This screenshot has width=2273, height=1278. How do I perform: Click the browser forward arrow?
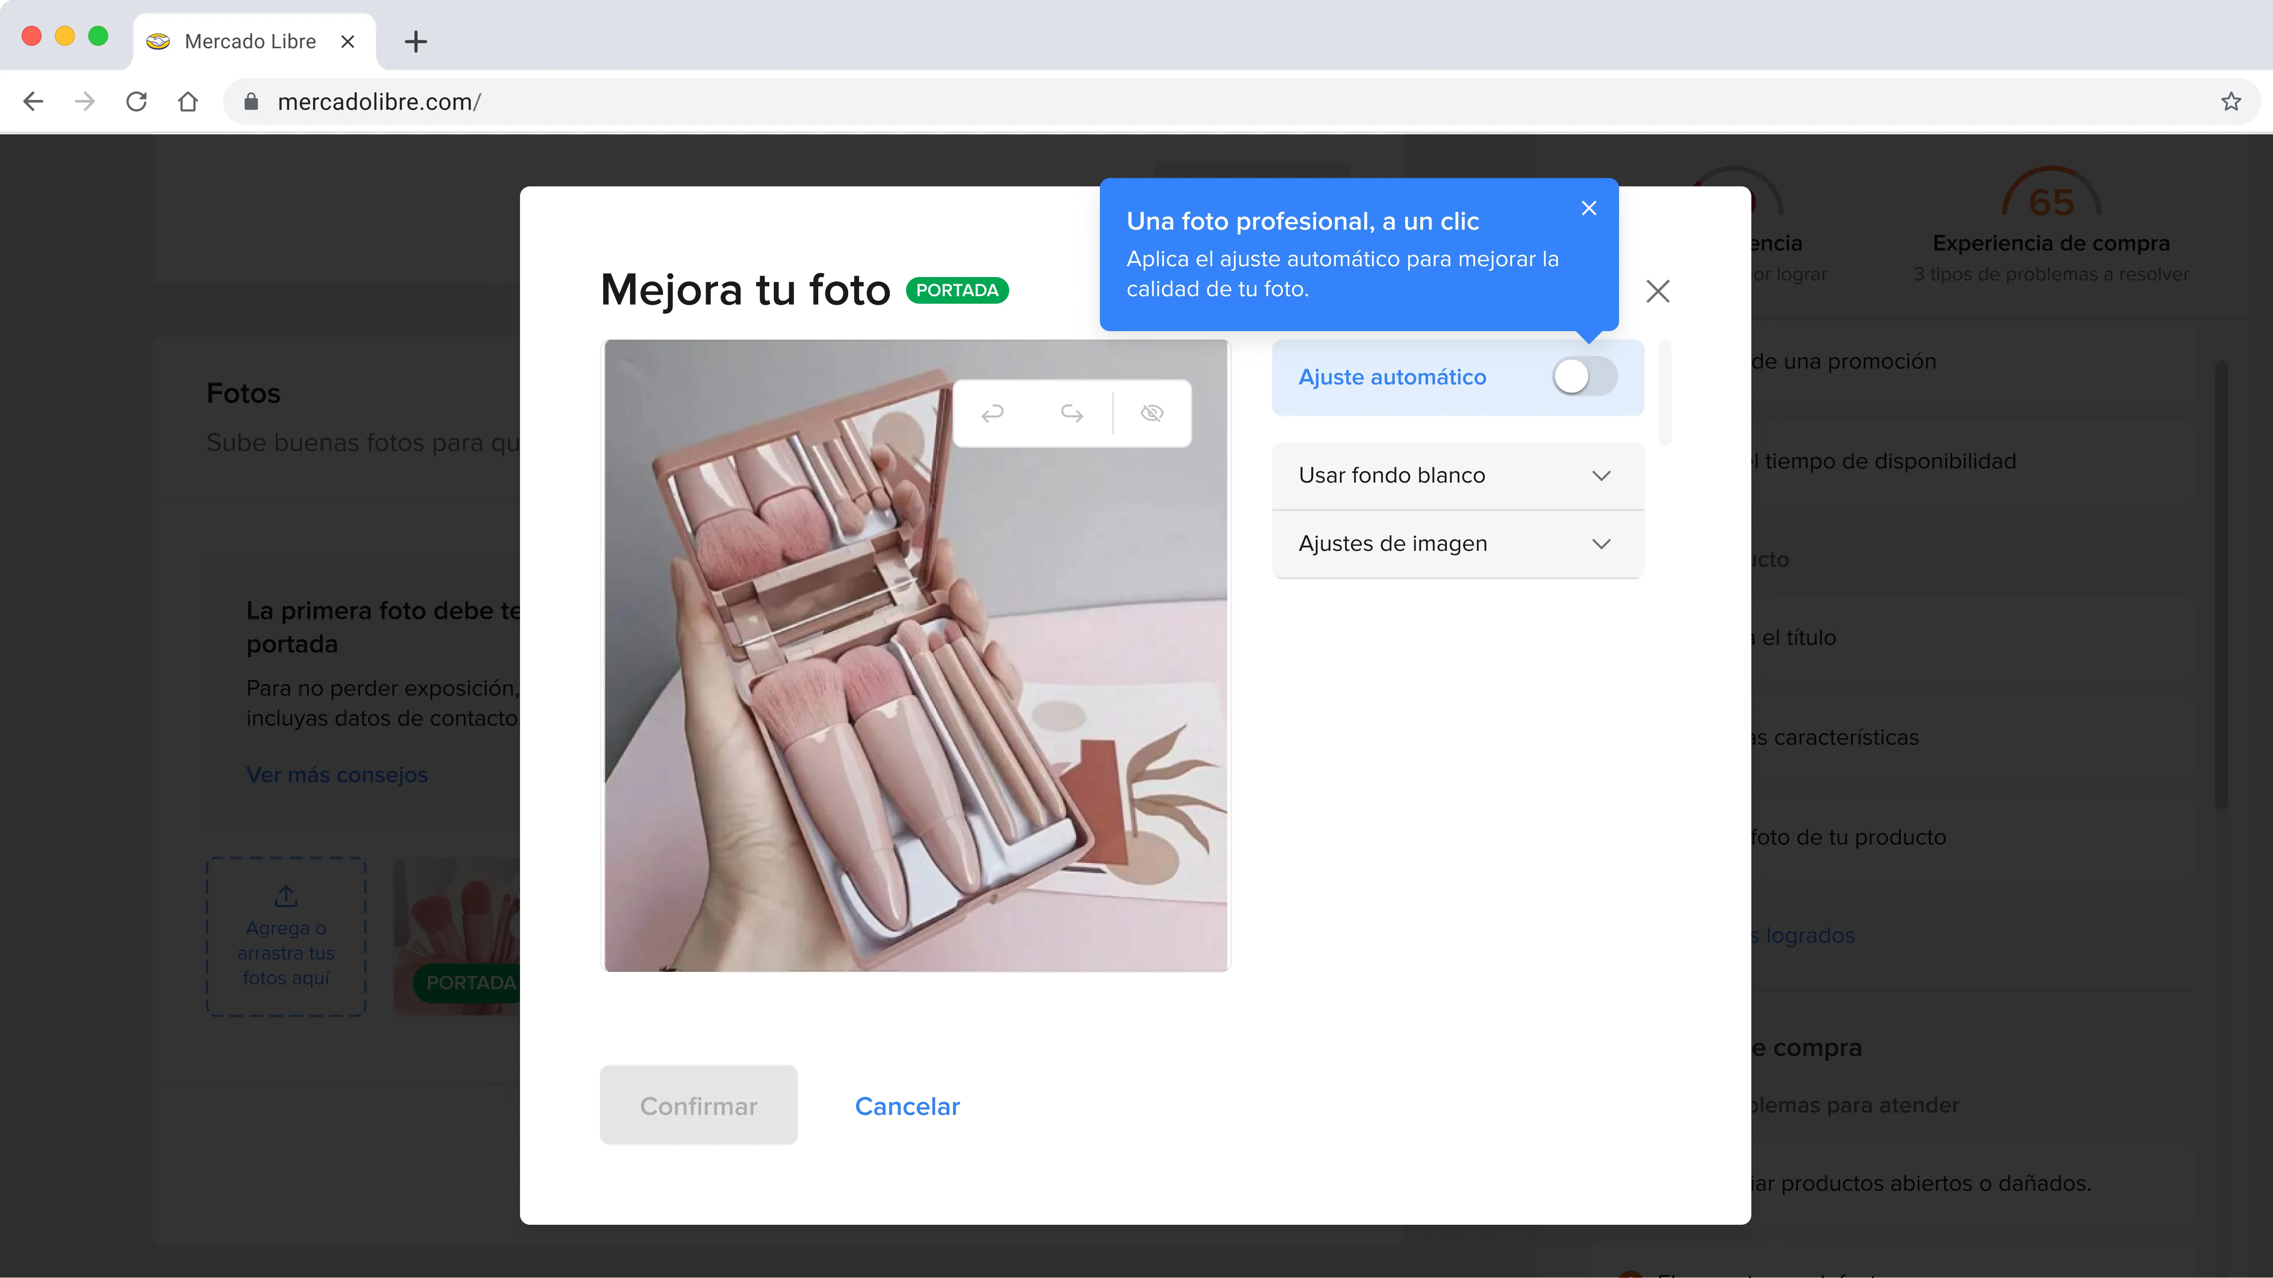85,102
